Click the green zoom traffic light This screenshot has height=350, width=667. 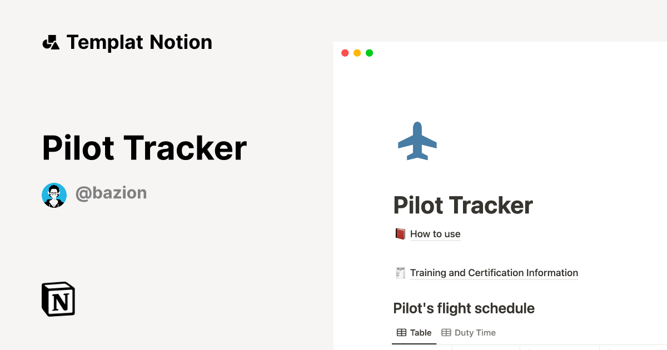coord(369,53)
